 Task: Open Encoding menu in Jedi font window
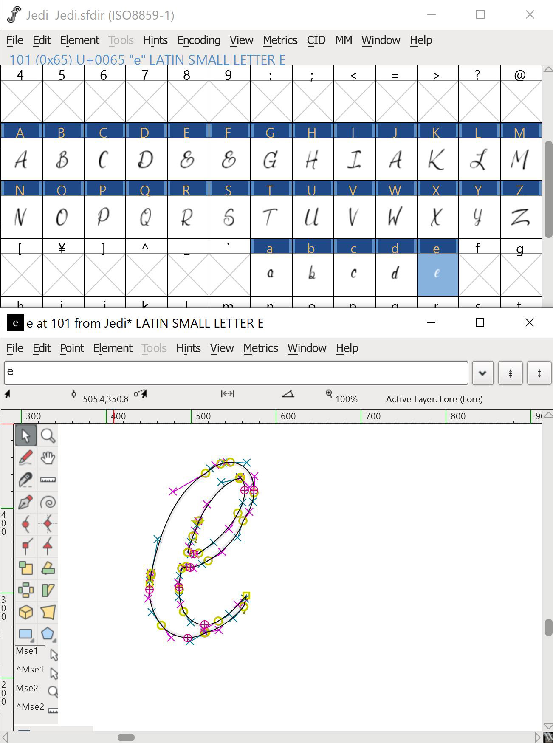click(199, 40)
